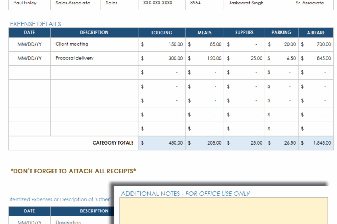Select the MEALS column header
The height and width of the screenshot is (224, 337).
point(204,33)
